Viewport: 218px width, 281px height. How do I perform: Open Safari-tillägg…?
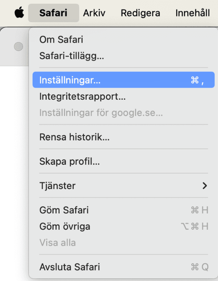point(124,56)
